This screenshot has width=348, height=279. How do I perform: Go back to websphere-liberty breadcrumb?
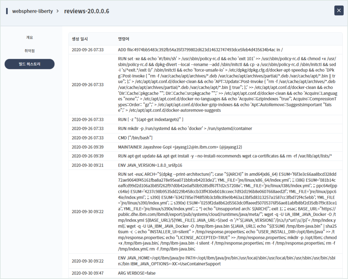[32, 11]
